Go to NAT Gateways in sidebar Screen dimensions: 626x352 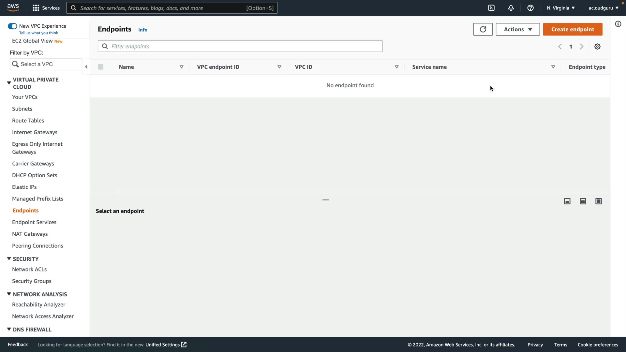(x=30, y=234)
